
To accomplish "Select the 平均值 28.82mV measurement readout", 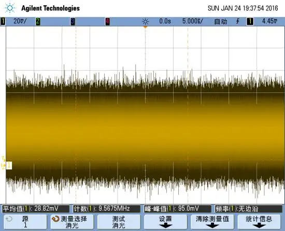I will point(36,209).
